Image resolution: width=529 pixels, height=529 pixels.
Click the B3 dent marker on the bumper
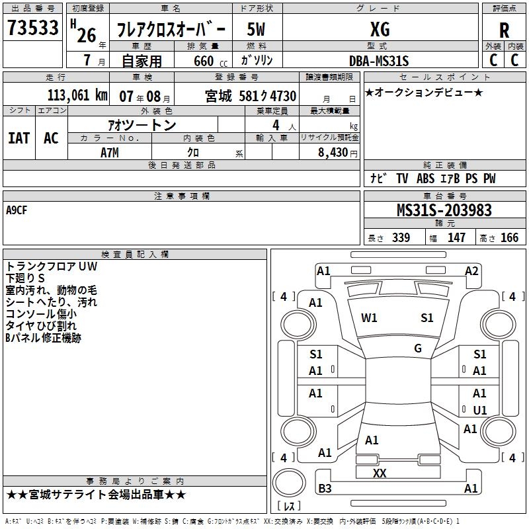[325, 489]
